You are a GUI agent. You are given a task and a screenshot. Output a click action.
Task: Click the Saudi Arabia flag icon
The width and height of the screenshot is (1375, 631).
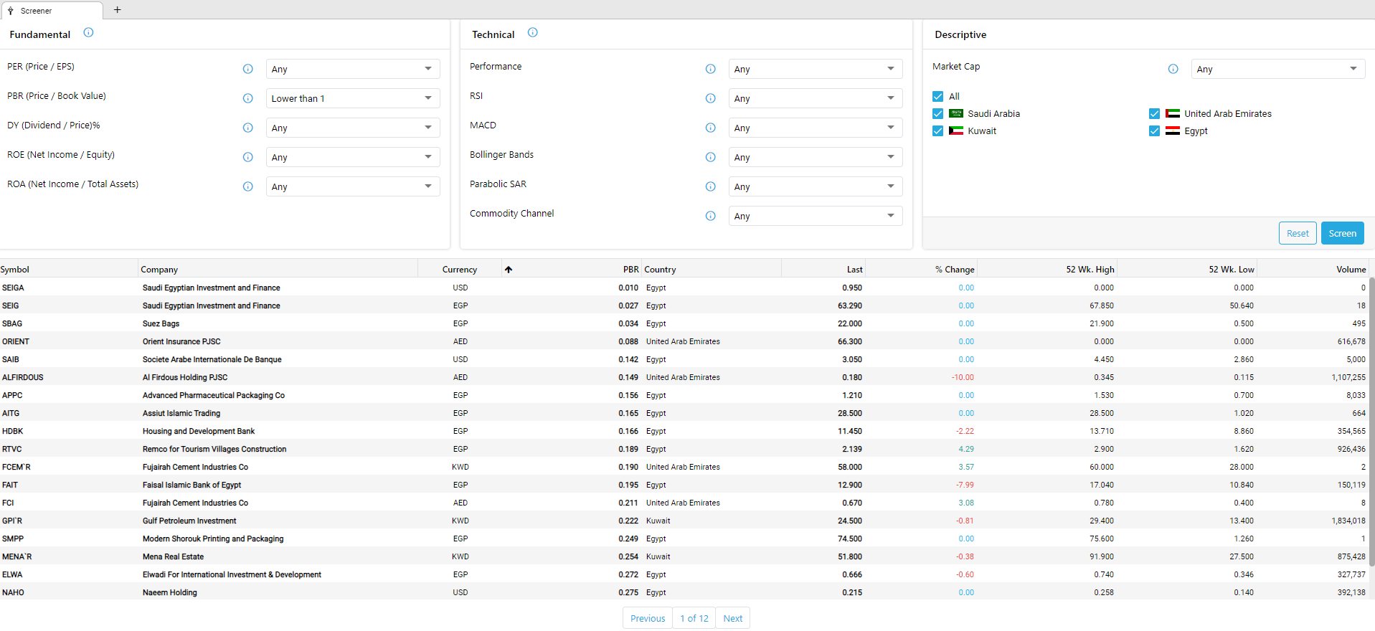tap(955, 113)
